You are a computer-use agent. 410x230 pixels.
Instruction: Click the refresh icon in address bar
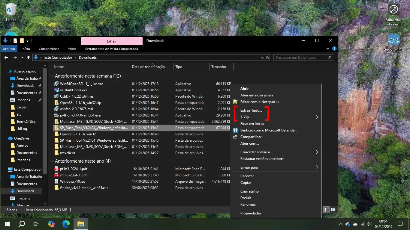pyautogui.click(x=267, y=57)
